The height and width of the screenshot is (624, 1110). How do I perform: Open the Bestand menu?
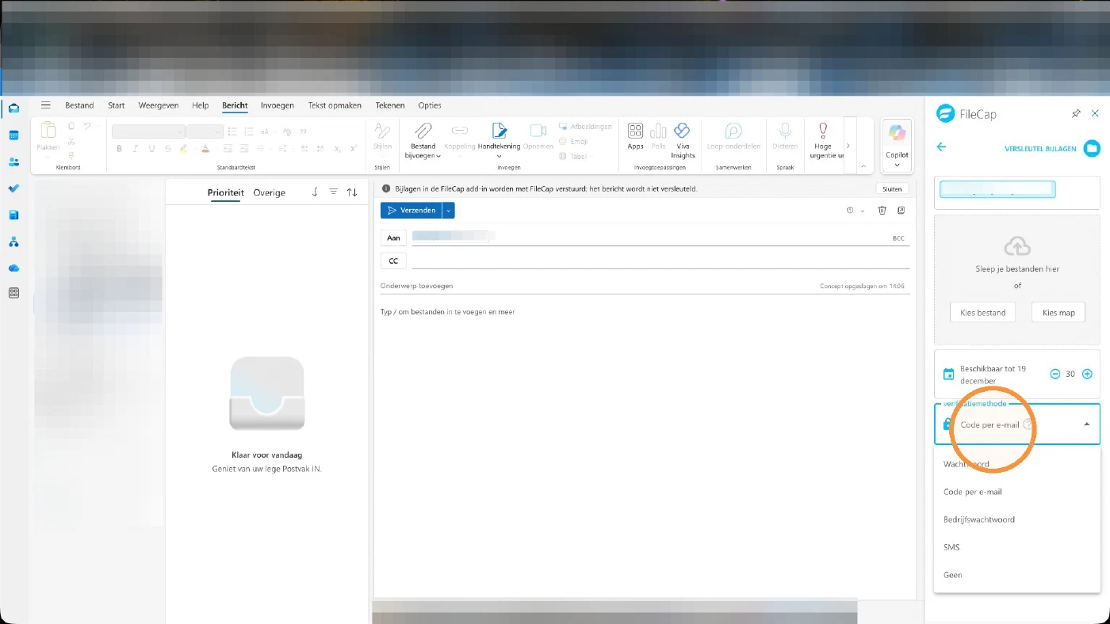click(79, 105)
